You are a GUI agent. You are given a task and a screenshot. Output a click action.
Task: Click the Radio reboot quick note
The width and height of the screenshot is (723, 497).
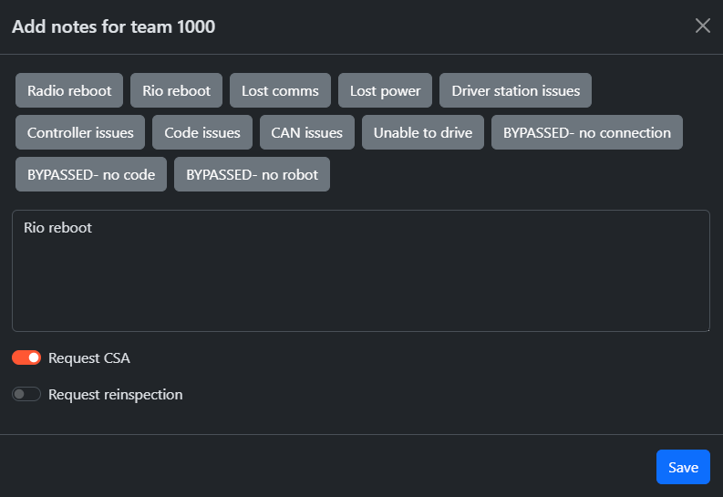pos(69,91)
